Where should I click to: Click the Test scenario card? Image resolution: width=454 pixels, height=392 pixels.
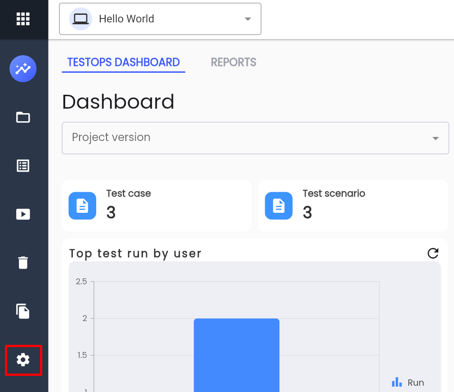pyautogui.click(x=353, y=206)
